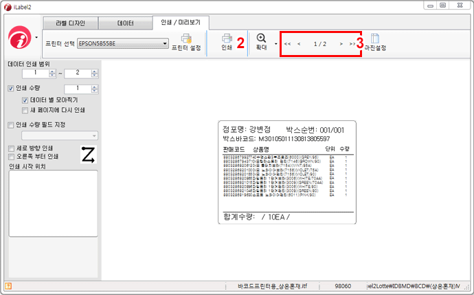Open the 프린터 선택 EPSON printer dropdown

[x=123, y=43]
